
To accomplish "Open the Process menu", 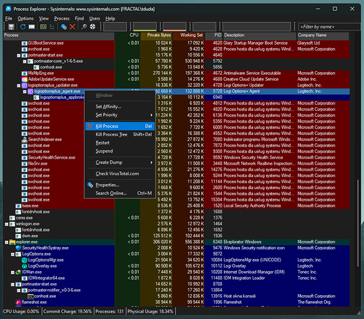I will (x=62, y=18).
